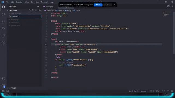Screen dimensions: 175x98
Task: Click the errors and warnings status indicator
Action: coord(5,91)
